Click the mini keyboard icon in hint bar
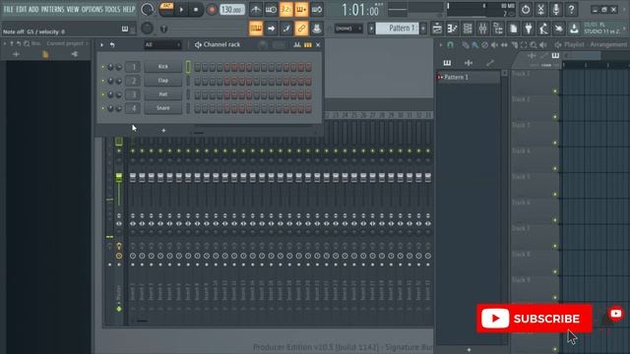 (125, 29)
